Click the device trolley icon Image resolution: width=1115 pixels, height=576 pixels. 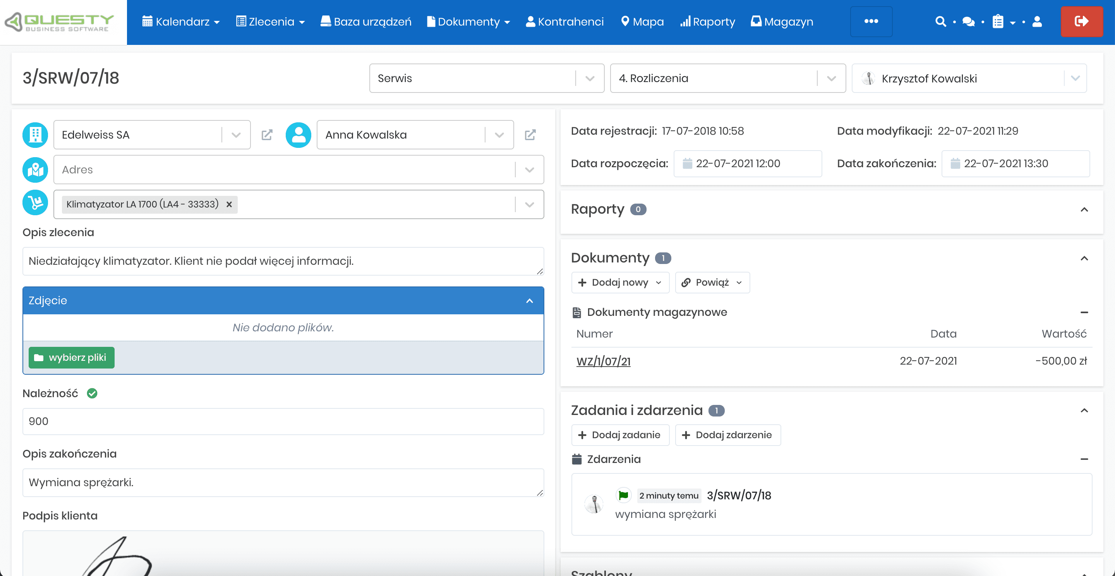(35, 202)
